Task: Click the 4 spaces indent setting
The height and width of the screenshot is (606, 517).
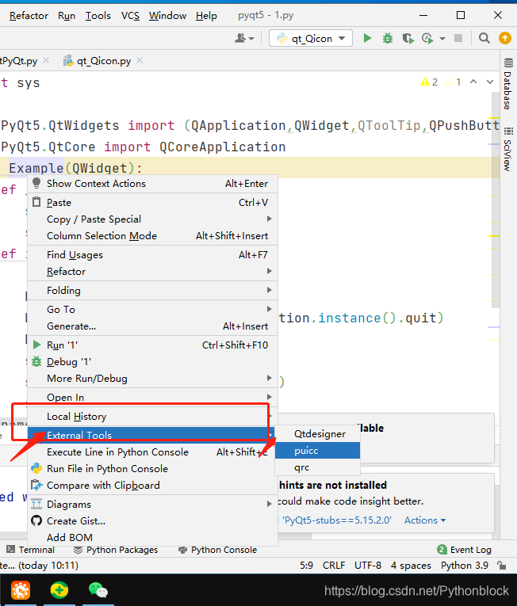Action: point(411,566)
